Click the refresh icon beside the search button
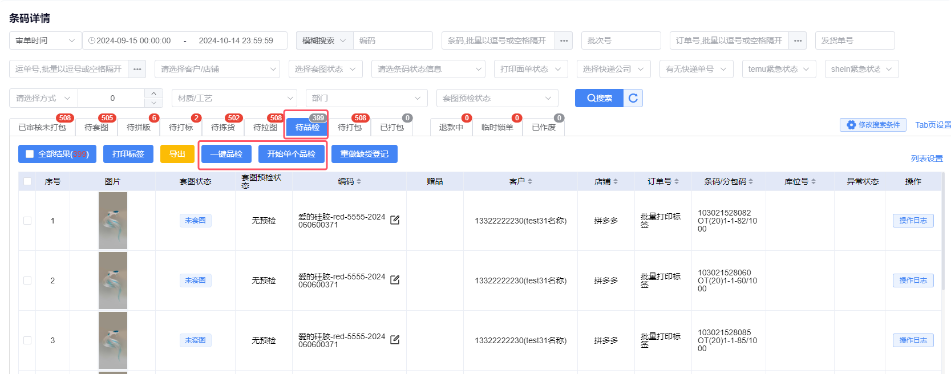Viewport: 951px width, 374px height. point(633,98)
